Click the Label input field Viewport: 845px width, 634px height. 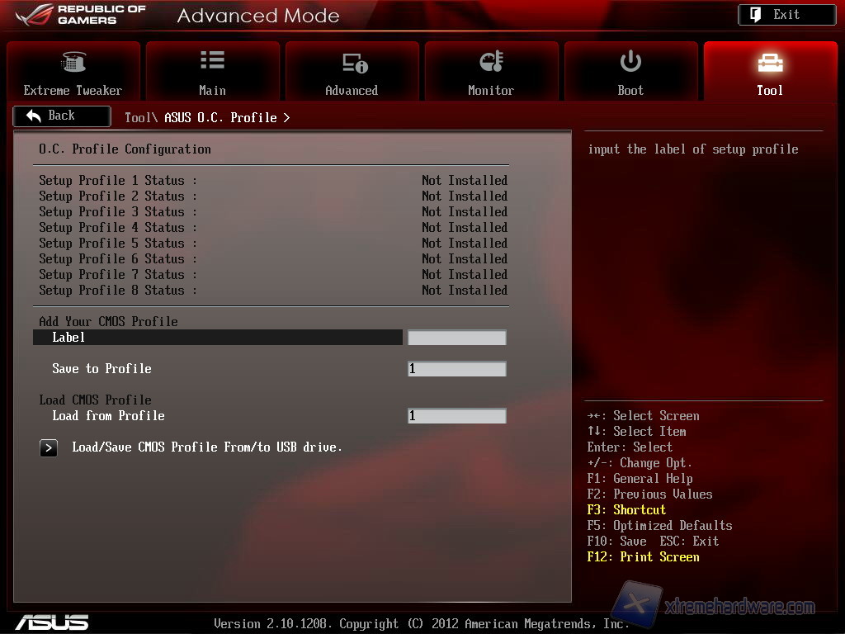click(x=456, y=338)
